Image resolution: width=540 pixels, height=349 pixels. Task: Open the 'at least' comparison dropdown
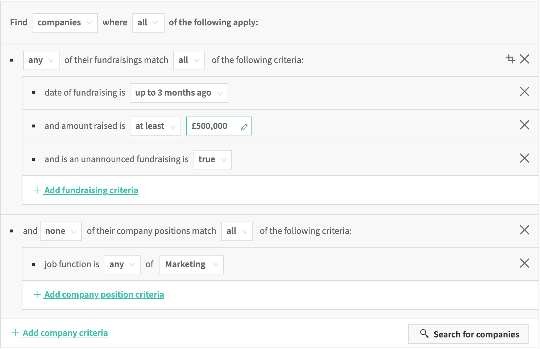point(155,126)
